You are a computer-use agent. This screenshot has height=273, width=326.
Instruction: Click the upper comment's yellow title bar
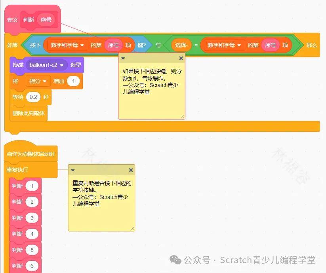(152, 58)
